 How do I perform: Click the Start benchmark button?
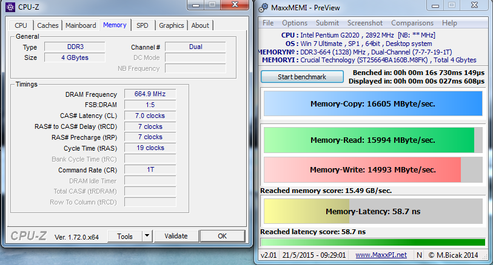click(x=302, y=77)
